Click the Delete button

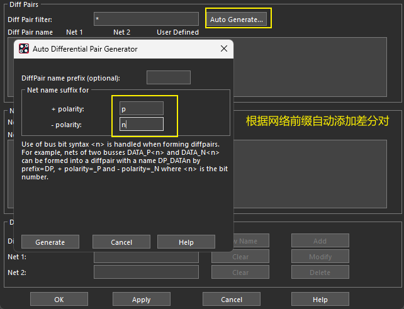pos(320,272)
